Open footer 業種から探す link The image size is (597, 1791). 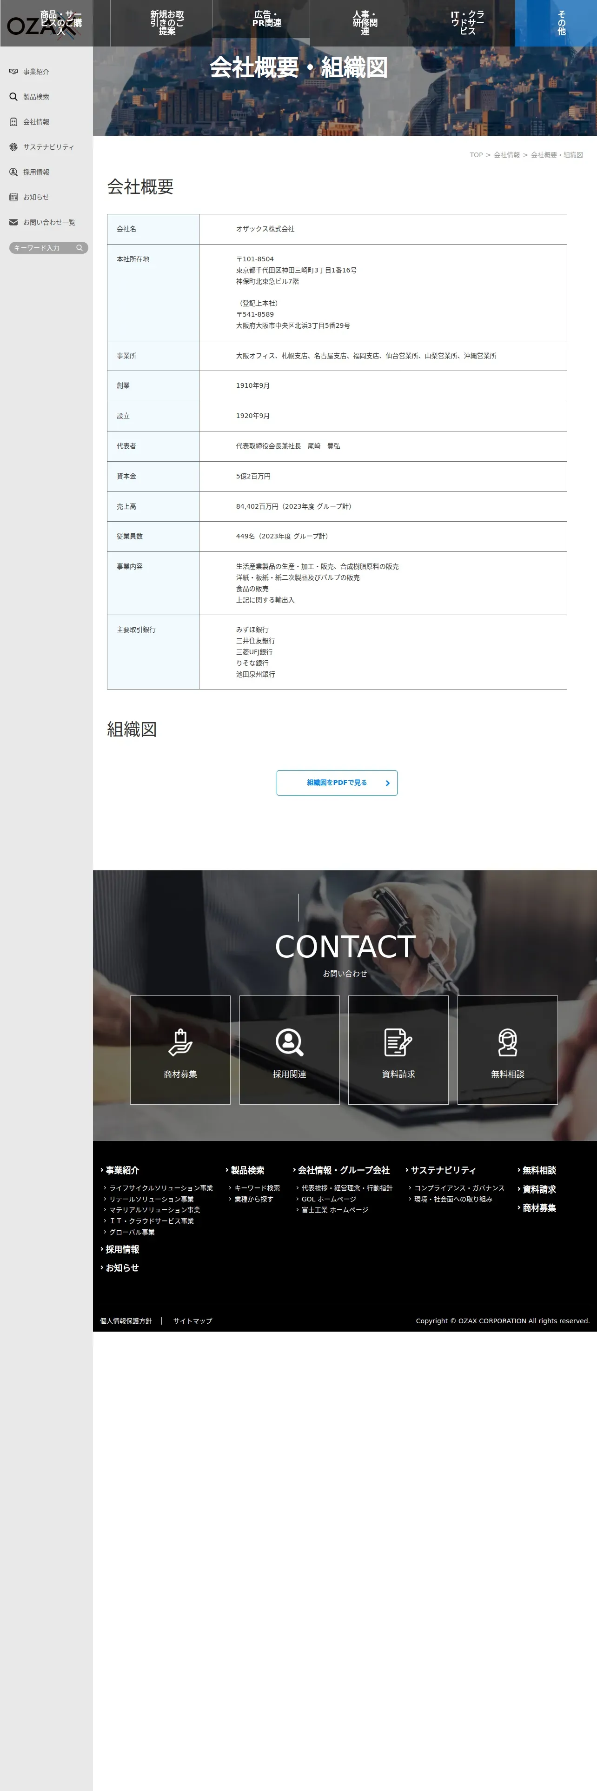click(254, 1199)
